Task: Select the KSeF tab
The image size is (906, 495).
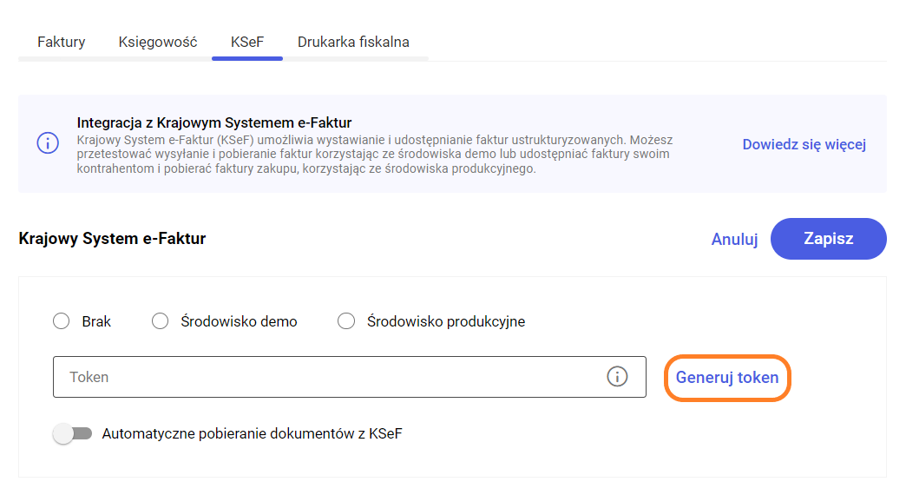Action: pos(246,42)
